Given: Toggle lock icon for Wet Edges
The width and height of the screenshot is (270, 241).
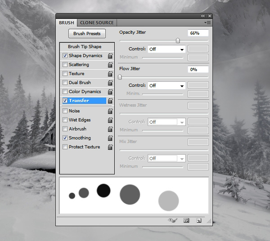Looking at the screenshot, I should point(110,120).
